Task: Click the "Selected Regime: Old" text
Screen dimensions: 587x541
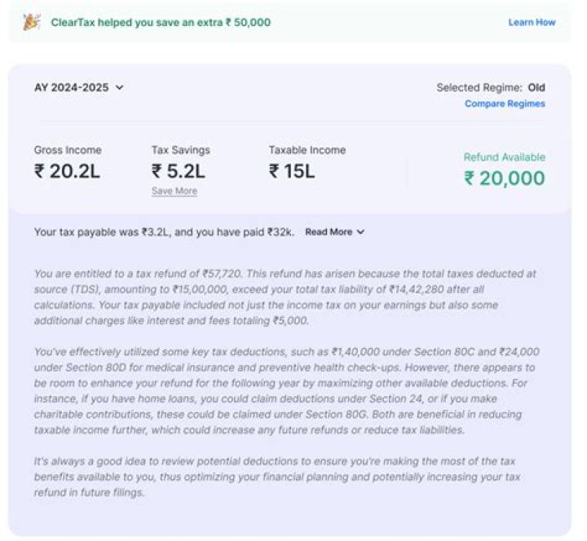Action: (x=491, y=87)
